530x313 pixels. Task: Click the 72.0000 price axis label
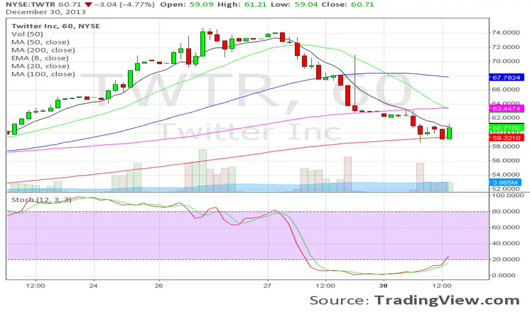[506, 47]
